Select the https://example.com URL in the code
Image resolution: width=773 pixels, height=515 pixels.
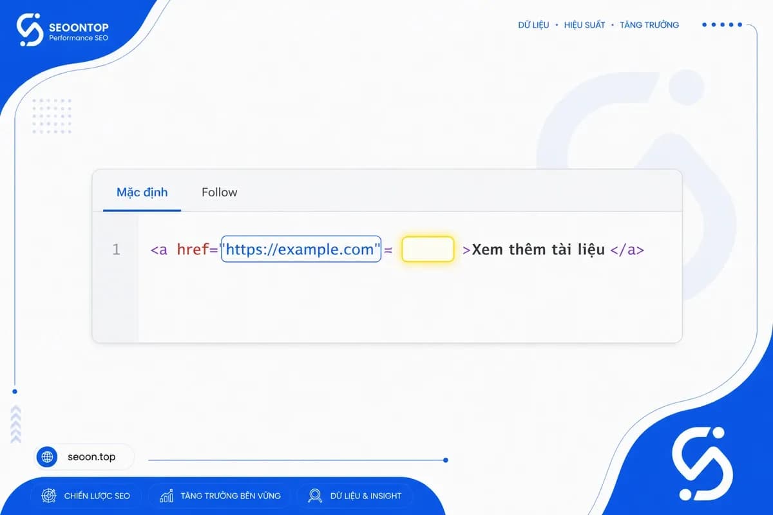pyautogui.click(x=300, y=249)
